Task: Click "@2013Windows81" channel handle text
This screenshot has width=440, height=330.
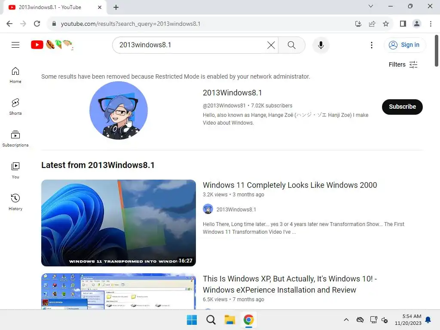Action: (x=224, y=106)
